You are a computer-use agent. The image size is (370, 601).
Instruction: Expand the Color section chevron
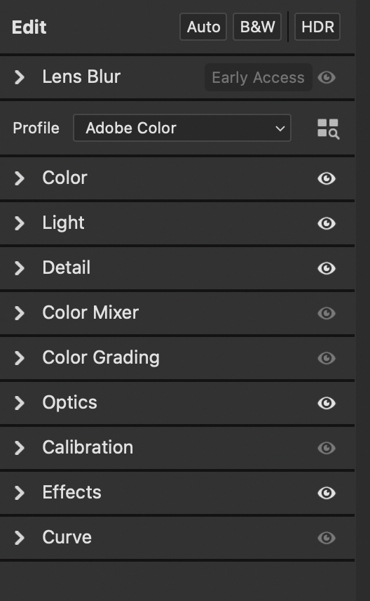coord(20,178)
